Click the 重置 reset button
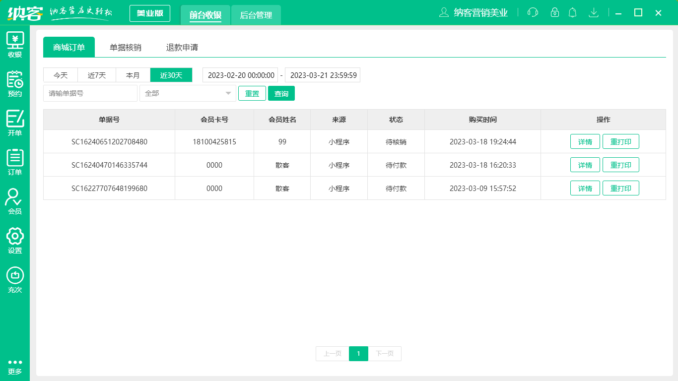The width and height of the screenshot is (678, 381). tap(252, 93)
